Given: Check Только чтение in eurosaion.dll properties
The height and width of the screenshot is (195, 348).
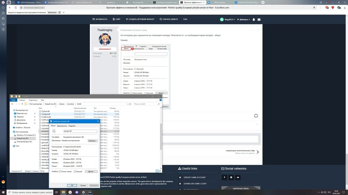Looking at the screenshot, I should point(61,171).
